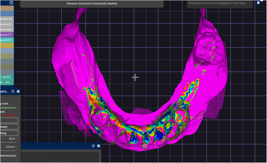Viewport: 267px width, 163px height.
Task: Open help icon in the alignment panel header
Action: click(x=13, y=91)
